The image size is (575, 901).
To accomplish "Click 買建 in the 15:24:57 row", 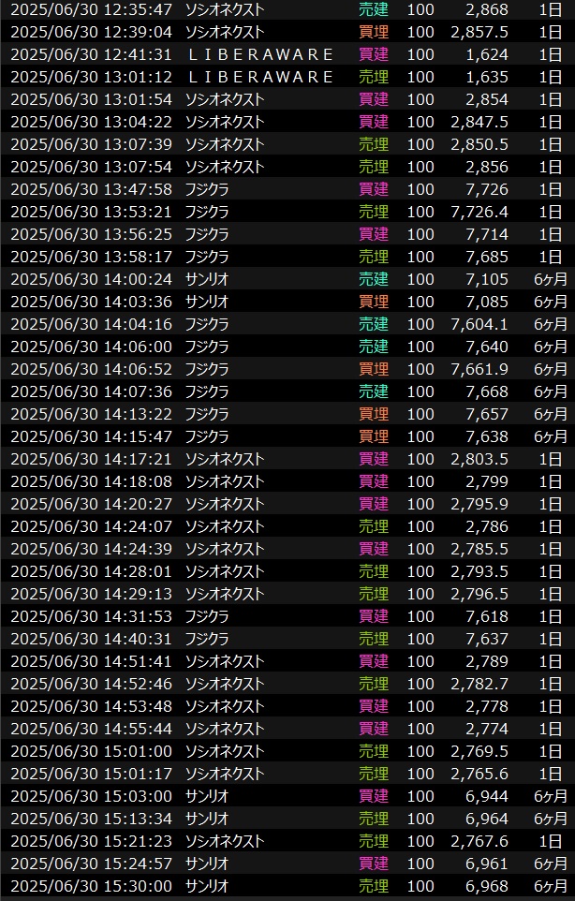I will point(374,864).
